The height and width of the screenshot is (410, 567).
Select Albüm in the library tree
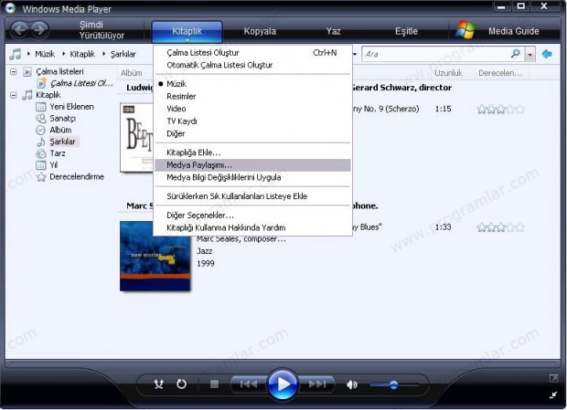[60, 130]
